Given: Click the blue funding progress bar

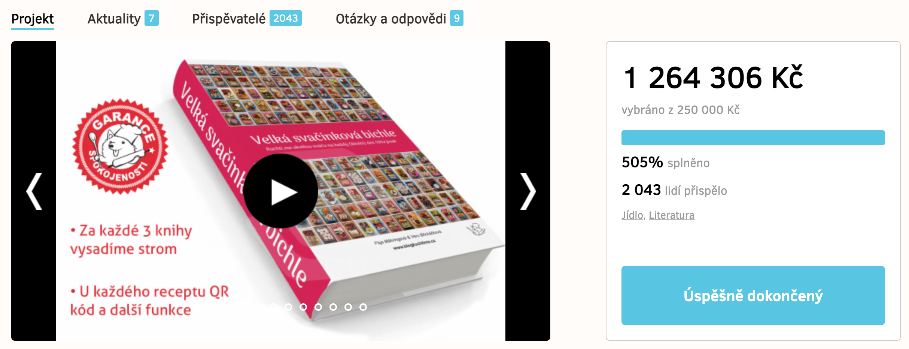Looking at the screenshot, I should point(753,138).
